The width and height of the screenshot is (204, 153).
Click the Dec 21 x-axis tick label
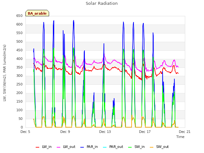pyautogui.click(x=185, y=132)
